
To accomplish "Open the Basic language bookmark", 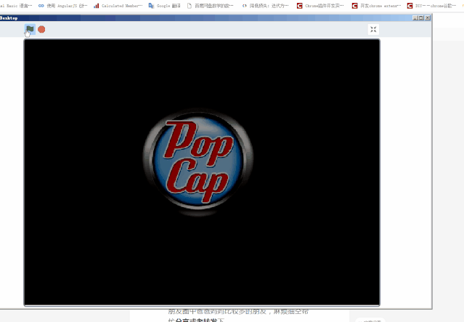I will 16,6.
